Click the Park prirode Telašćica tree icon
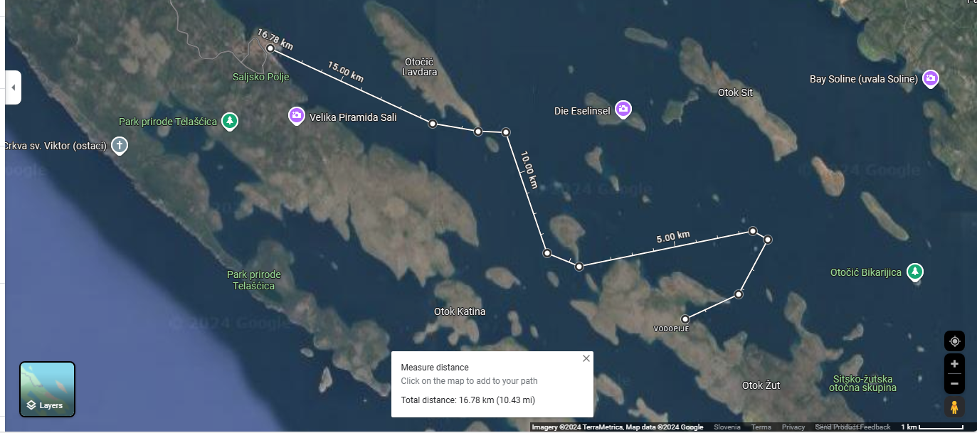The height and width of the screenshot is (433, 977). (229, 121)
